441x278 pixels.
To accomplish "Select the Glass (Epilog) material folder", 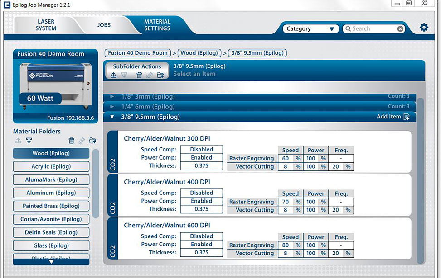I will pyautogui.click(x=51, y=245).
